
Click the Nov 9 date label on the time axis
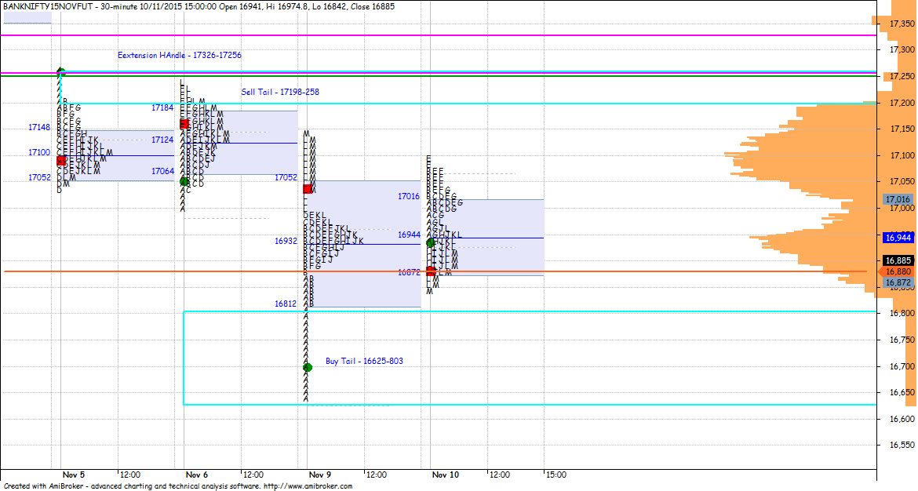(320, 475)
